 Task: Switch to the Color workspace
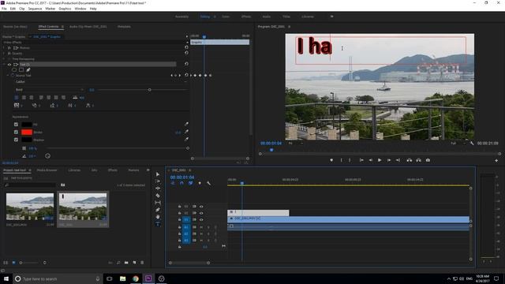tap(226, 17)
